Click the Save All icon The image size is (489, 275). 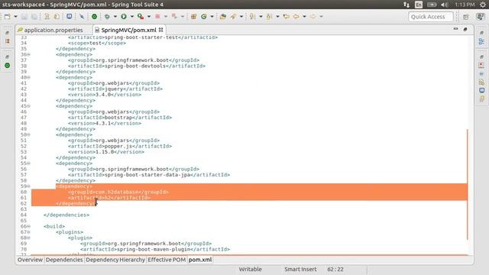click(34, 17)
